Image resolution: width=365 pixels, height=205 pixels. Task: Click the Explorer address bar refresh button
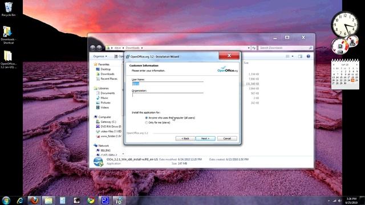pyautogui.click(x=254, y=48)
